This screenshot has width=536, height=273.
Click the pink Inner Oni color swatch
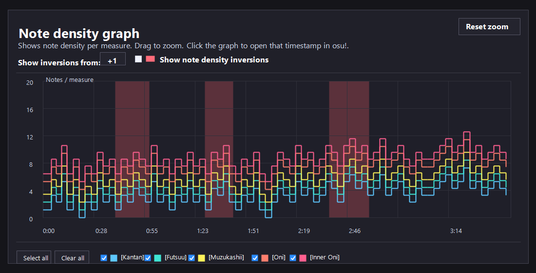click(x=303, y=258)
